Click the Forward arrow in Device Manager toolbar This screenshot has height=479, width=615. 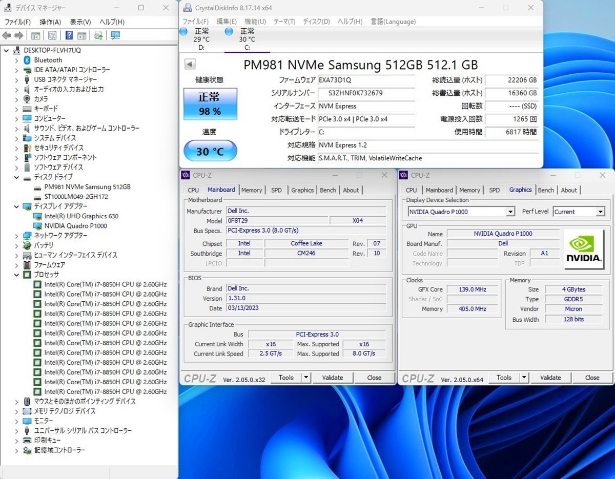point(18,35)
